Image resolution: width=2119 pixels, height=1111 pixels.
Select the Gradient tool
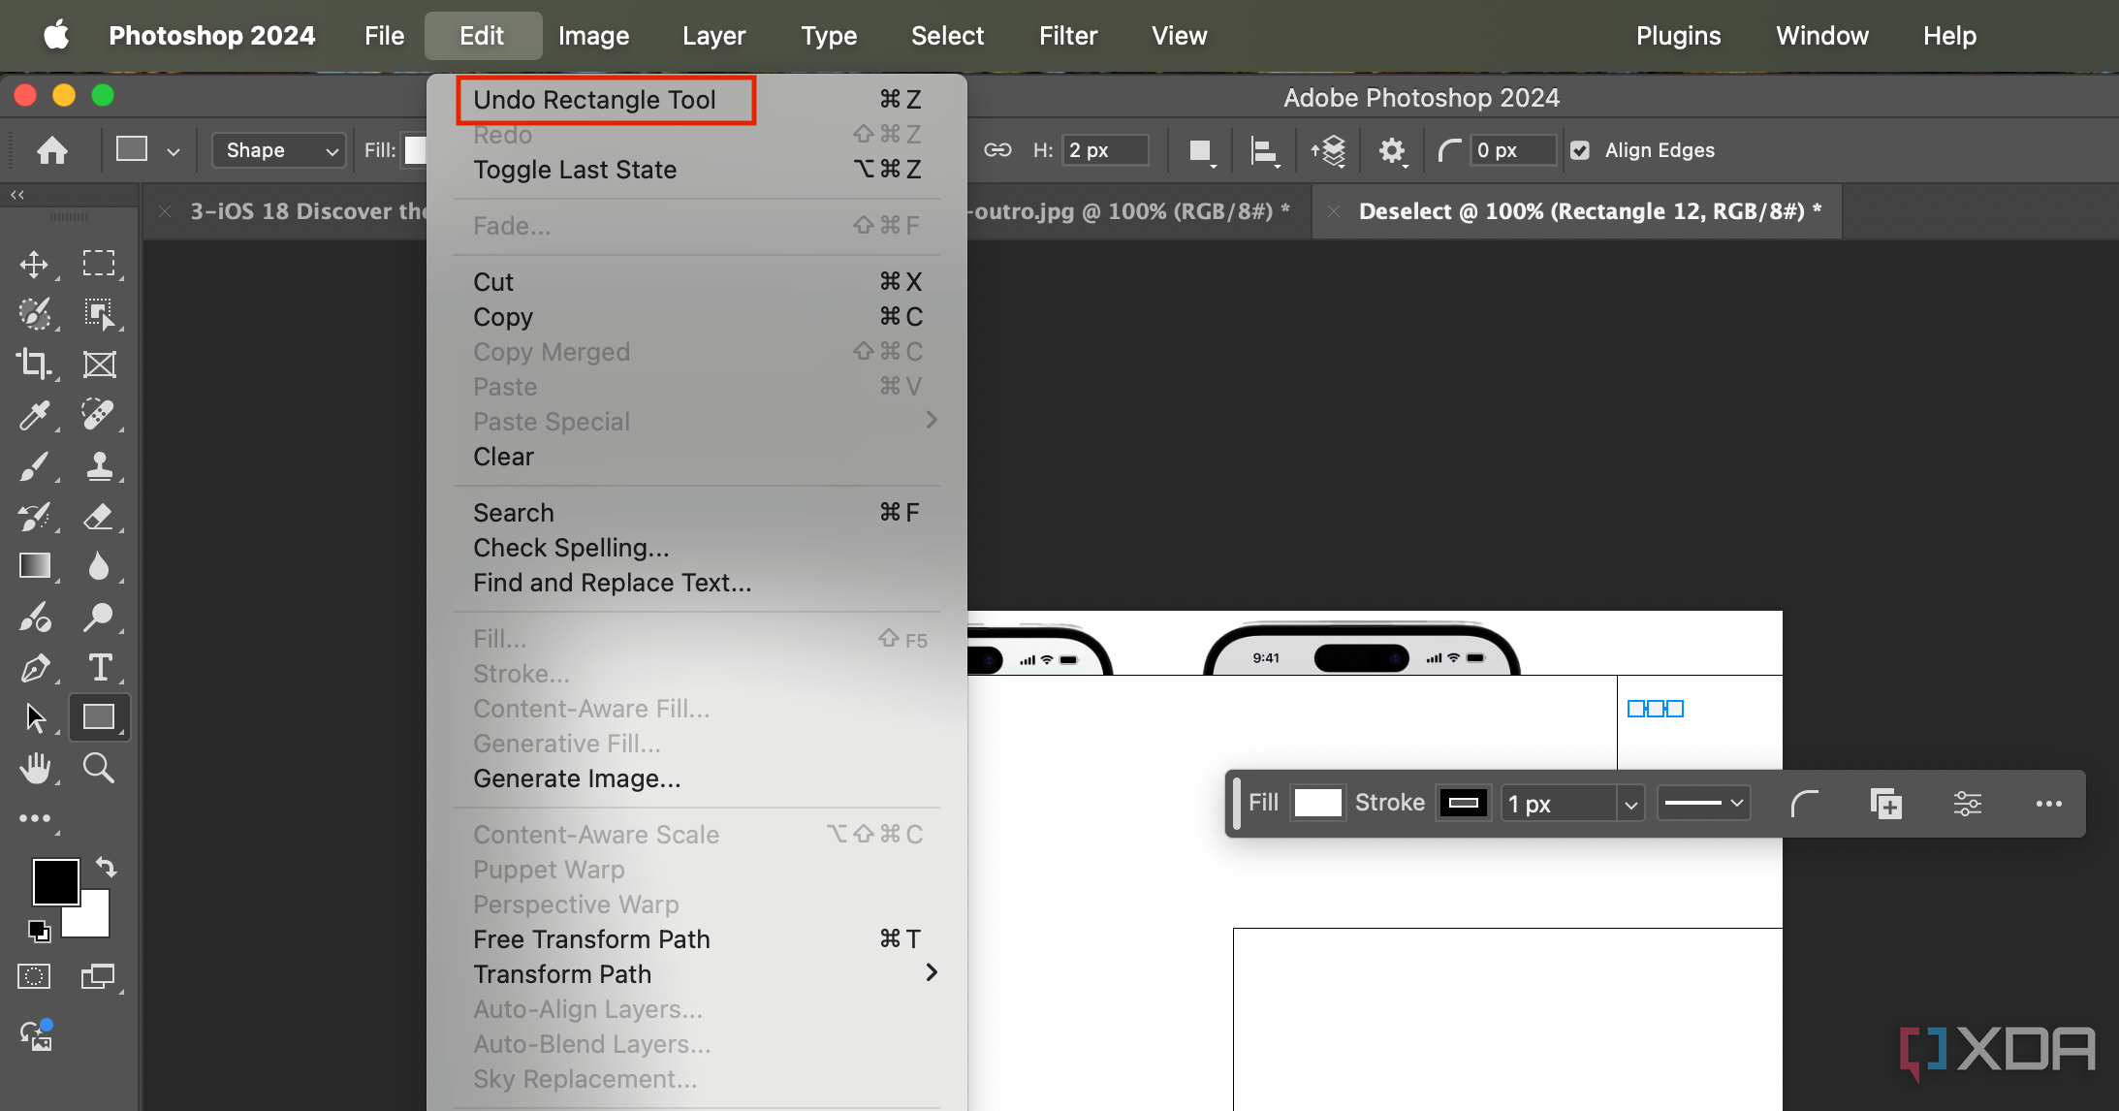pyautogui.click(x=35, y=566)
